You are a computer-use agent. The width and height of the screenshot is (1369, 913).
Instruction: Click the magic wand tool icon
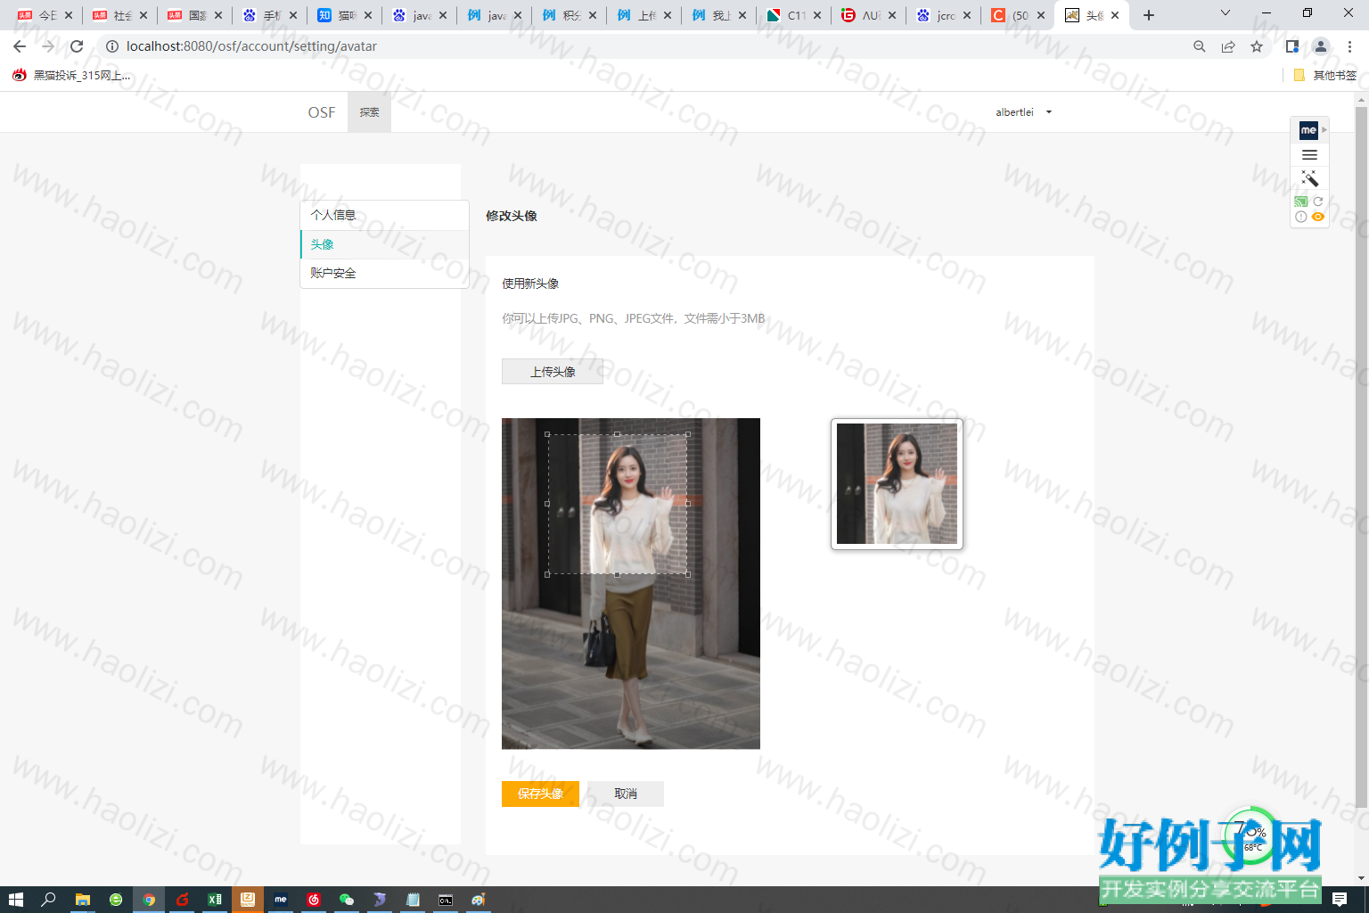click(1309, 178)
